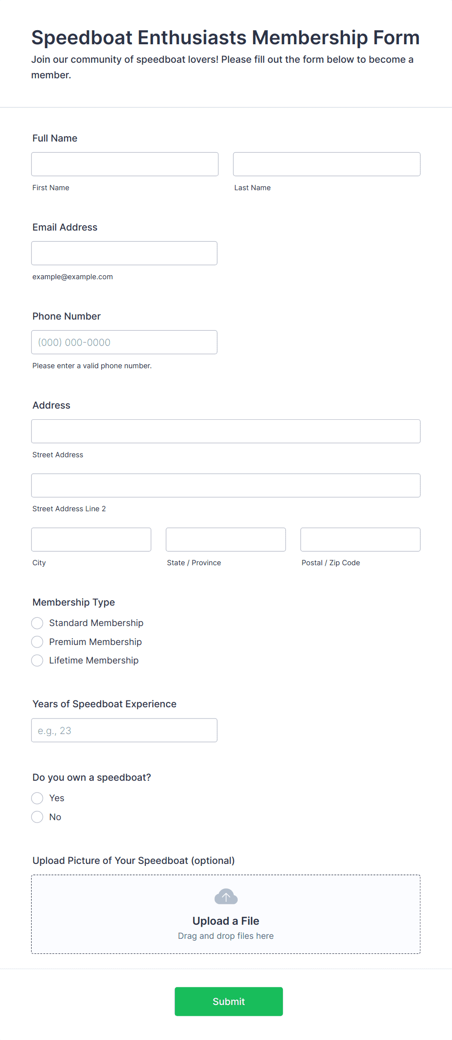Image resolution: width=452 pixels, height=1040 pixels.
Task: Focus the Street Address Line 2 field
Action: [x=226, y=485]
